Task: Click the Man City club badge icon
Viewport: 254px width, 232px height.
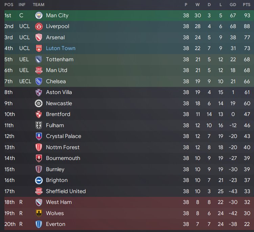Action: 39,16
